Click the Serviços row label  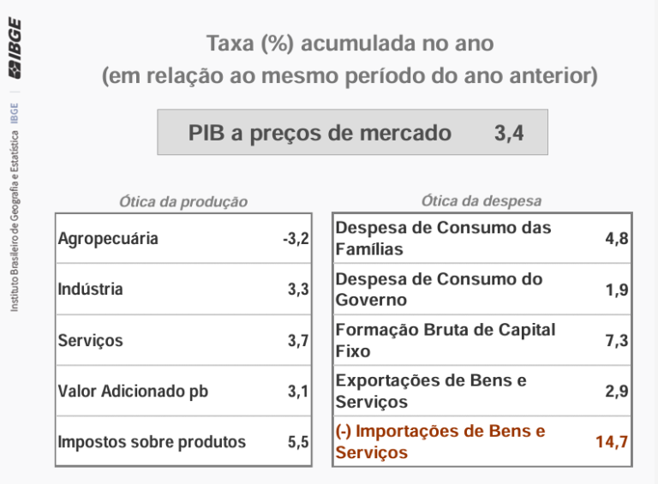90,341
